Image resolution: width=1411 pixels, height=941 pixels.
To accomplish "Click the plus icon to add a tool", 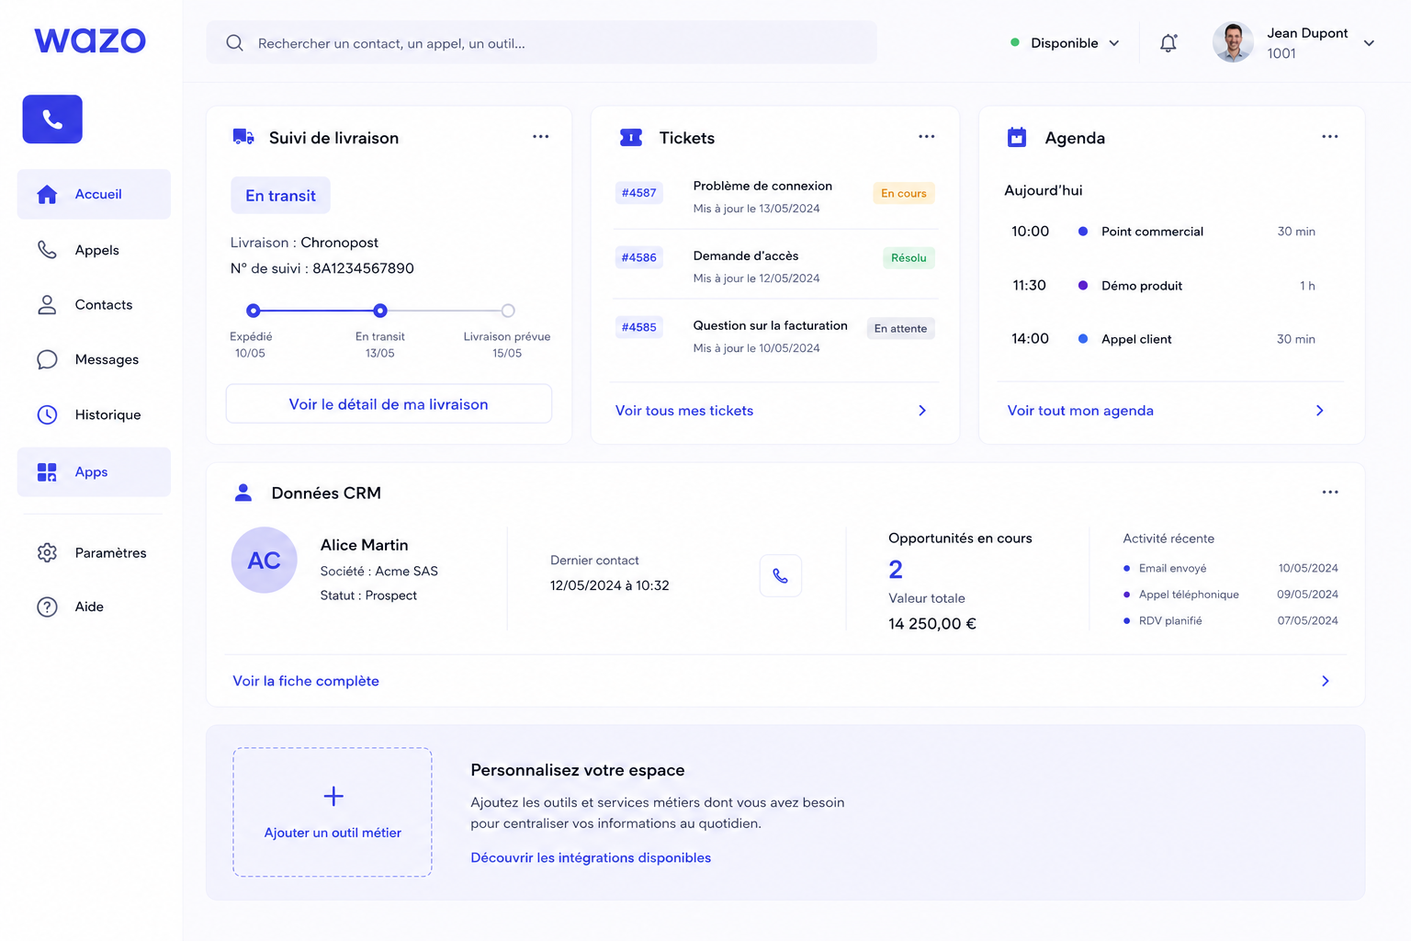I will [333, 796].
